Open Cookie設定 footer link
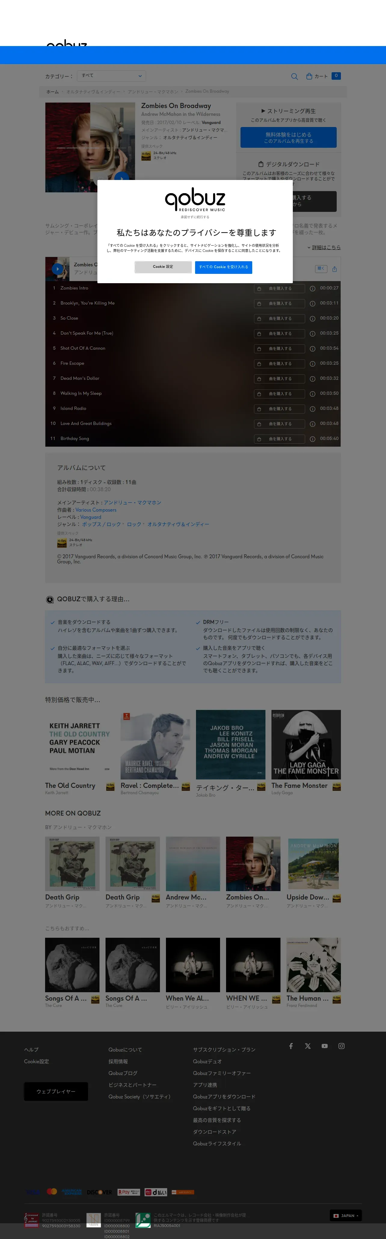This screenshot has width=386, height=1239. [x=37, y=1061]
